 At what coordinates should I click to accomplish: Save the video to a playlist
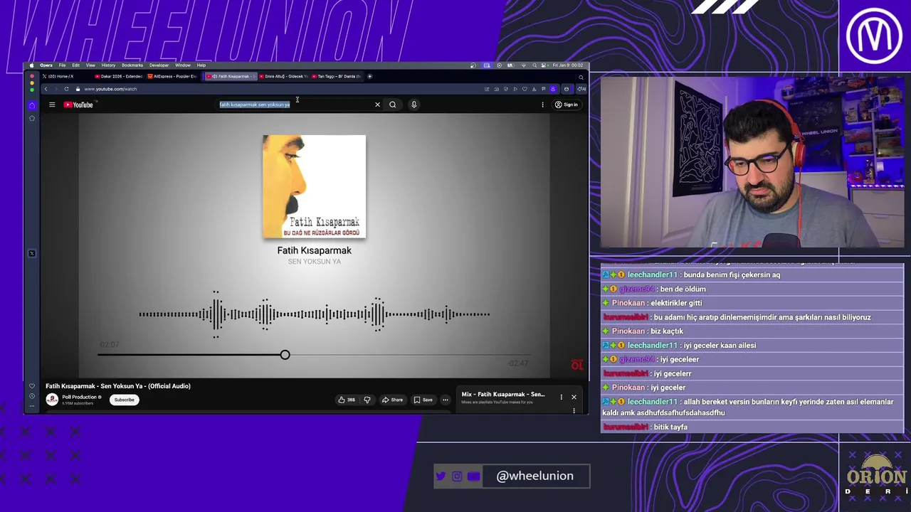coord(423,400)
